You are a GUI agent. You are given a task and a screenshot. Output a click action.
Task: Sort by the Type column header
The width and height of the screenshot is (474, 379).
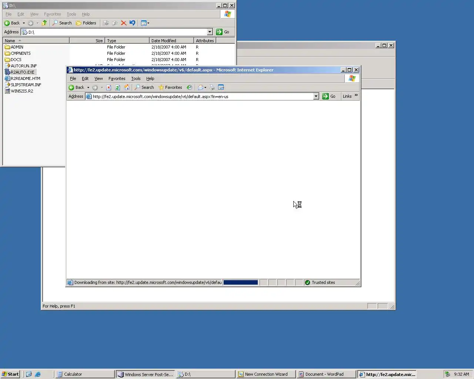click(x=127, y=41)
